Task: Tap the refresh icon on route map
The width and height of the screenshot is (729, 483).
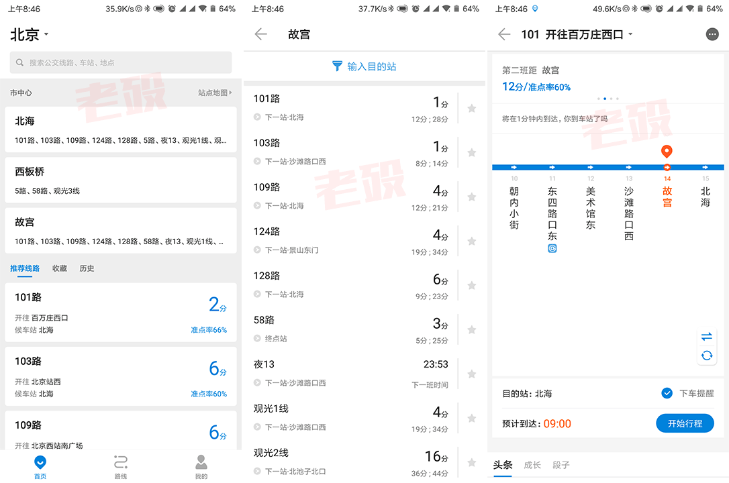Action: click(x=706, y=356)
